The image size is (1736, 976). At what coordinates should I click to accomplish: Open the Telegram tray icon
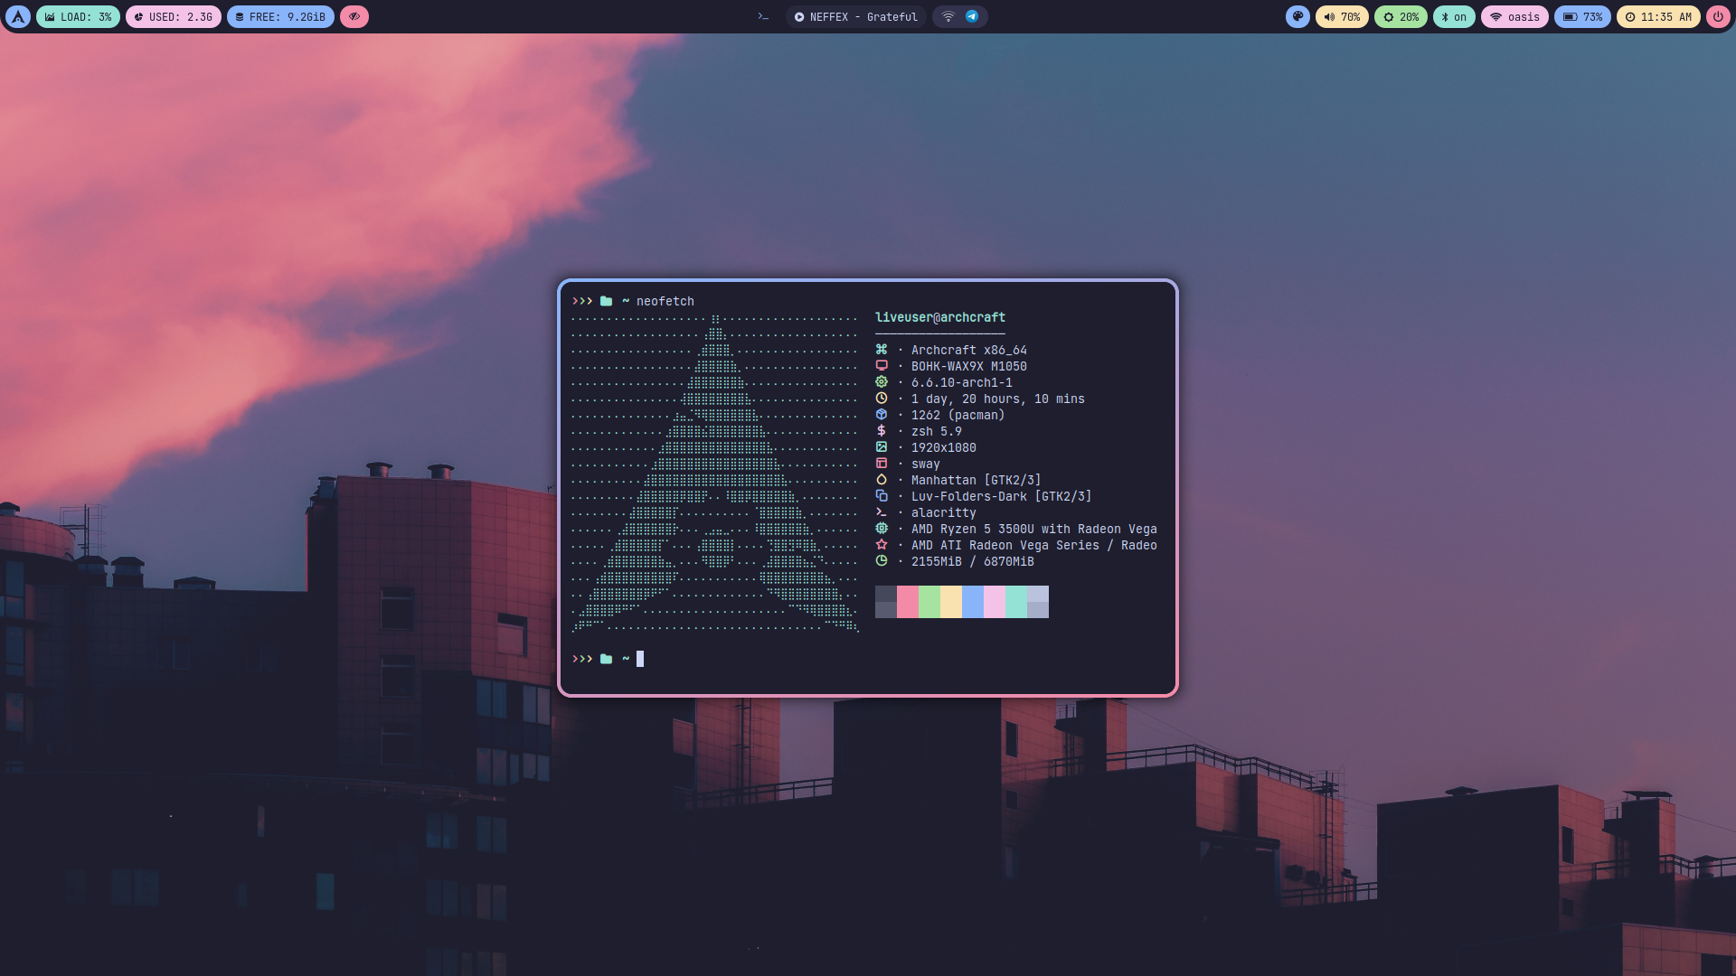click(x=972, y=16)
